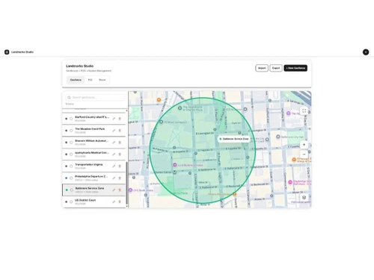Edit the Sherwin William Automot... geofence
This screenshot has height=280, width=374.
coord(114,143)
